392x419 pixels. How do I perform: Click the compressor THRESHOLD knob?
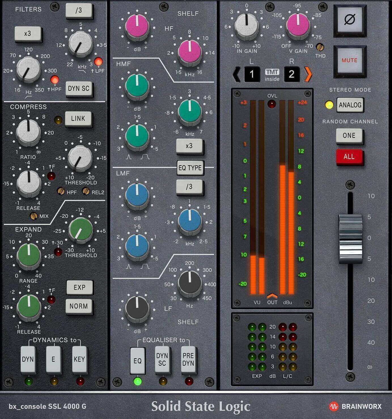80,158
